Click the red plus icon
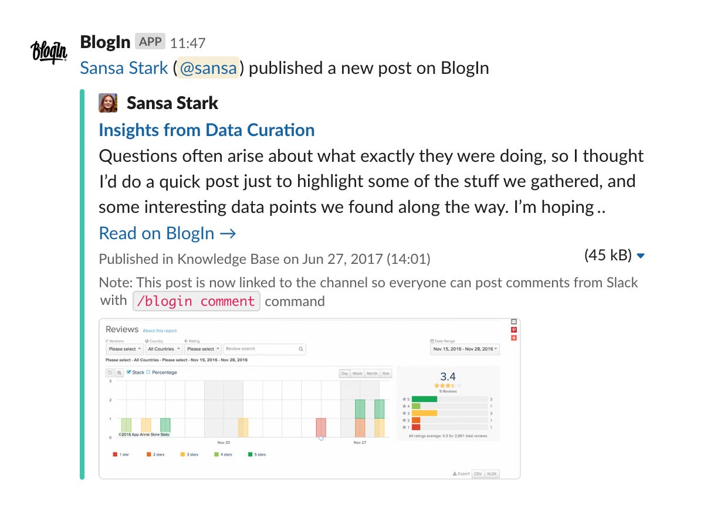704x516 pixels. pyautogui.click(x=514, y=338)
